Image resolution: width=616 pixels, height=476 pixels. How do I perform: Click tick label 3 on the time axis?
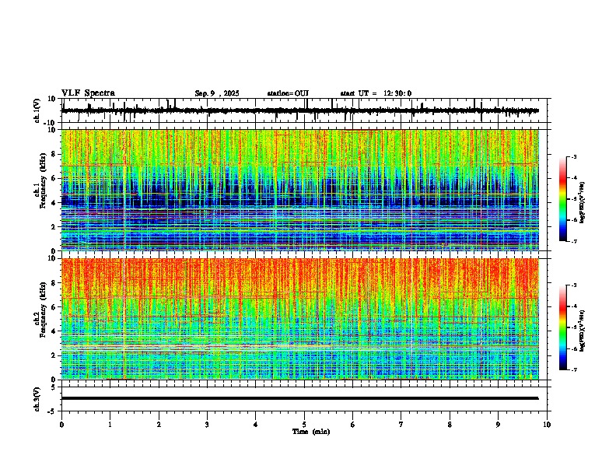(207, 425)
